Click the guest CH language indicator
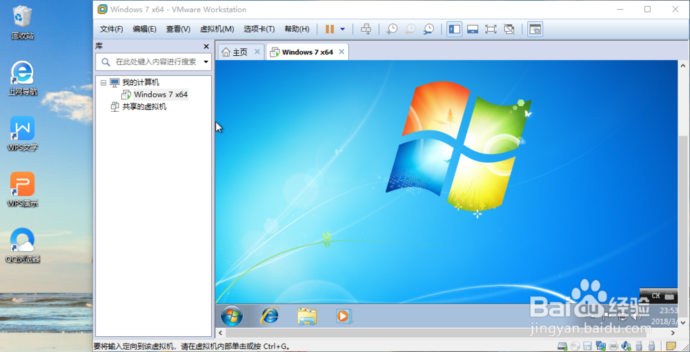This screenshot has height=352, width=690. click(x=655, y=295)
